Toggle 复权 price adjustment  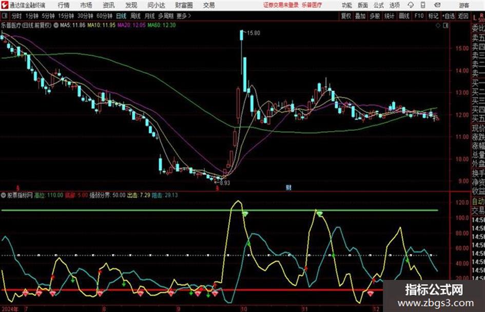pos(345,16)
